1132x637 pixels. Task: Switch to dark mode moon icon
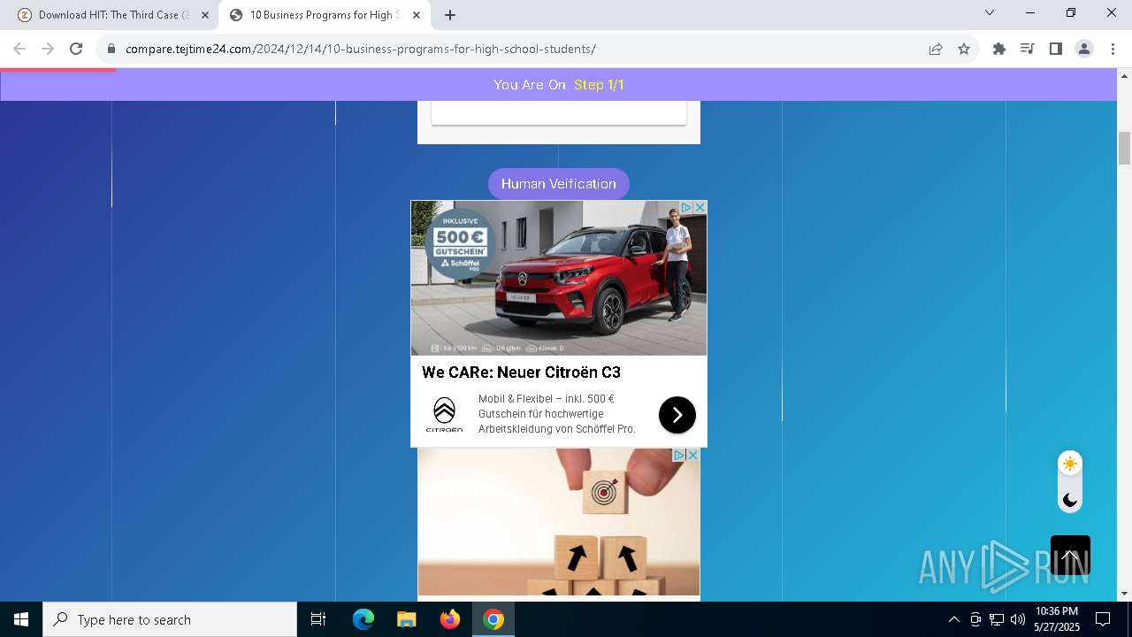(1070, 500)
